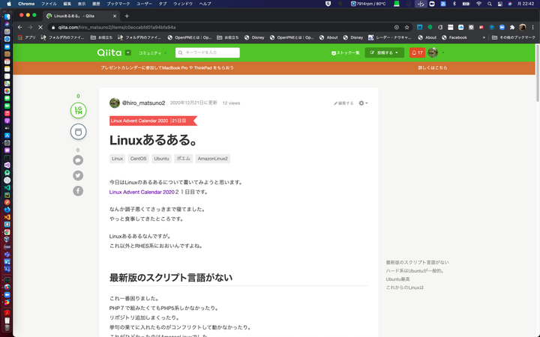Open the Apple menu

[x=9, y=4]
